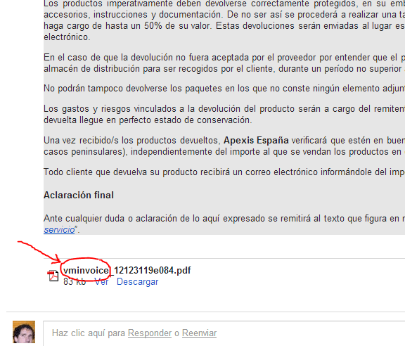Click the bold Apexis España text
Viewport: 405px width, 346px height.
point(256,141)
